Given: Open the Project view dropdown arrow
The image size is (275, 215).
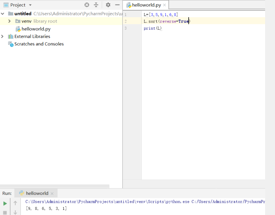Looking at the screenshot, I should click(x=30, y=5).
